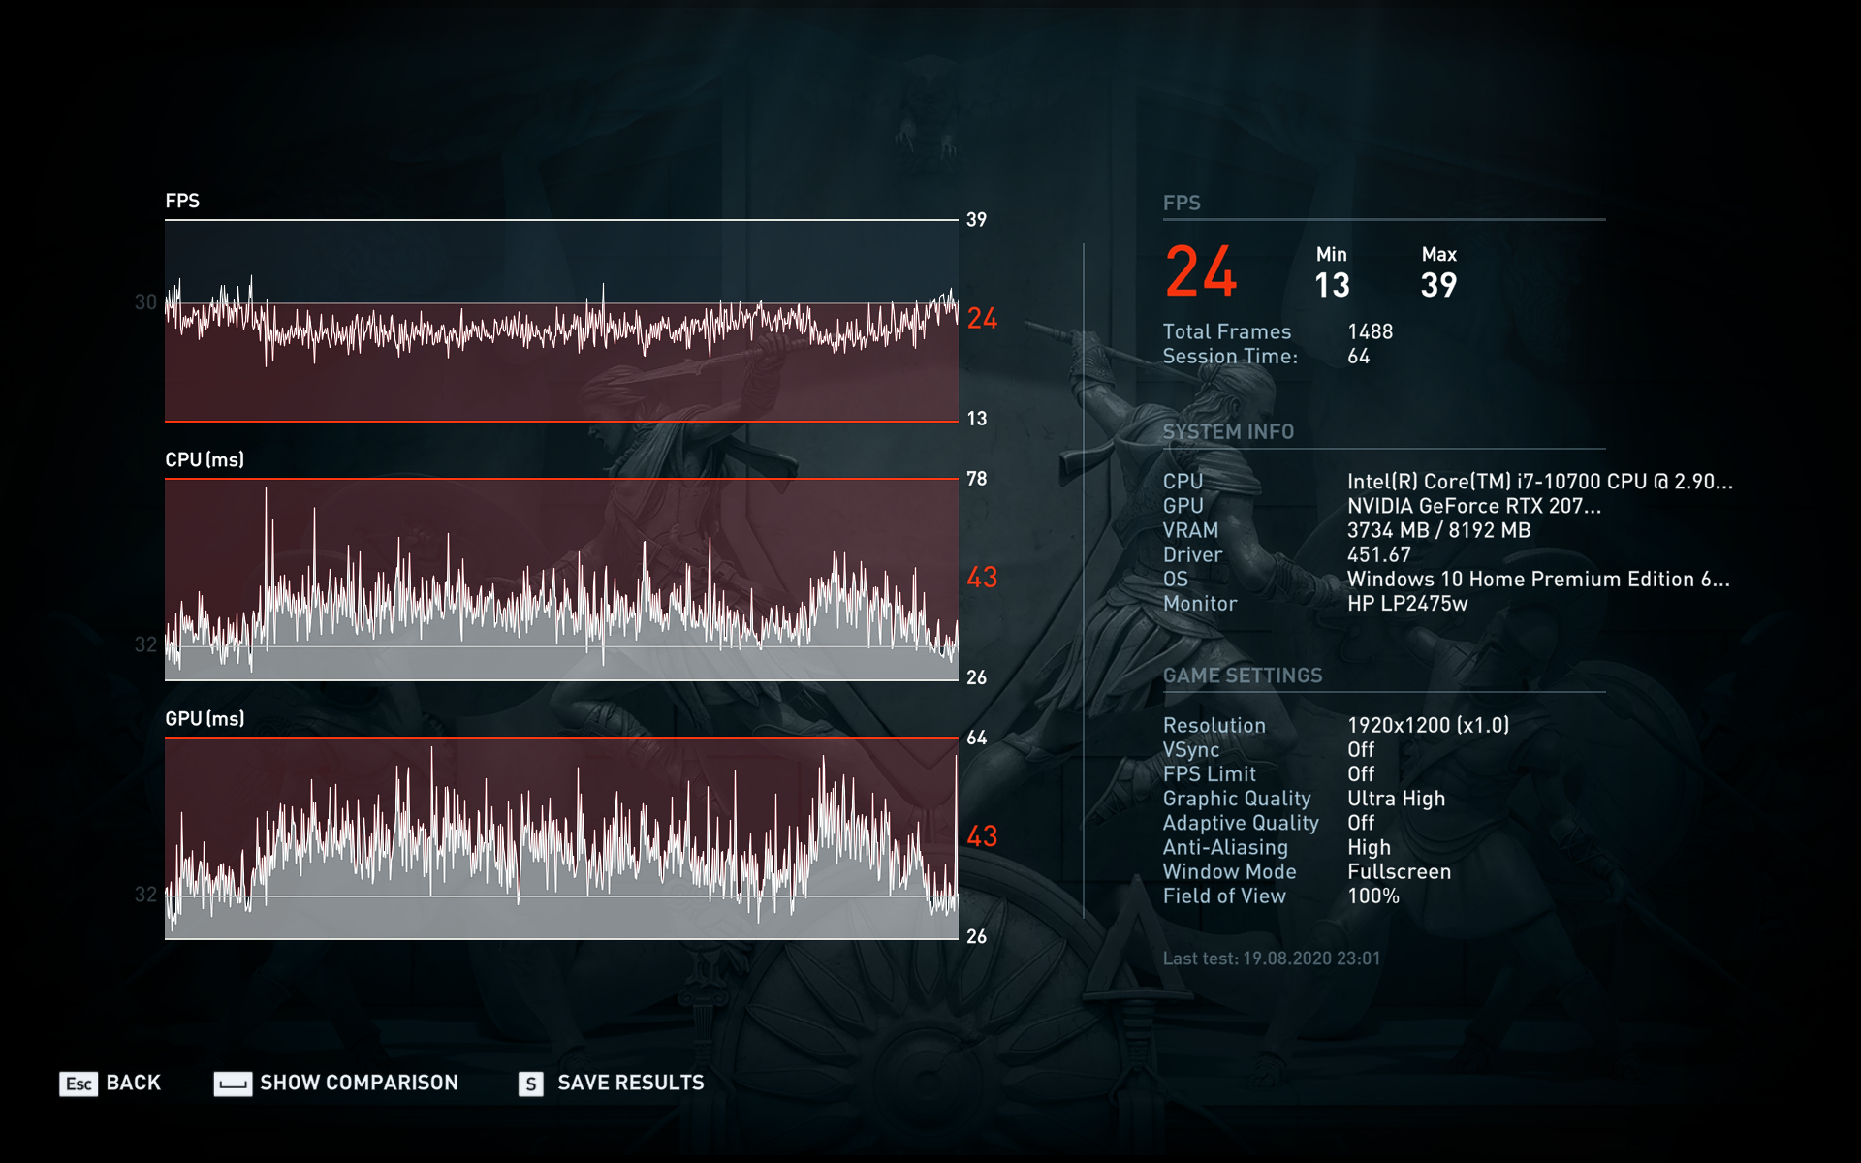Click the truncated CPU name text
This screenshot has width=1861, height=1163.
coord(1539,482)
